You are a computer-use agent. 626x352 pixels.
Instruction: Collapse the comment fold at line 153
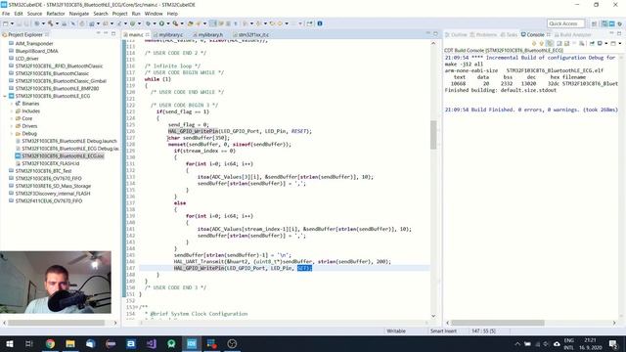(137, 307)
